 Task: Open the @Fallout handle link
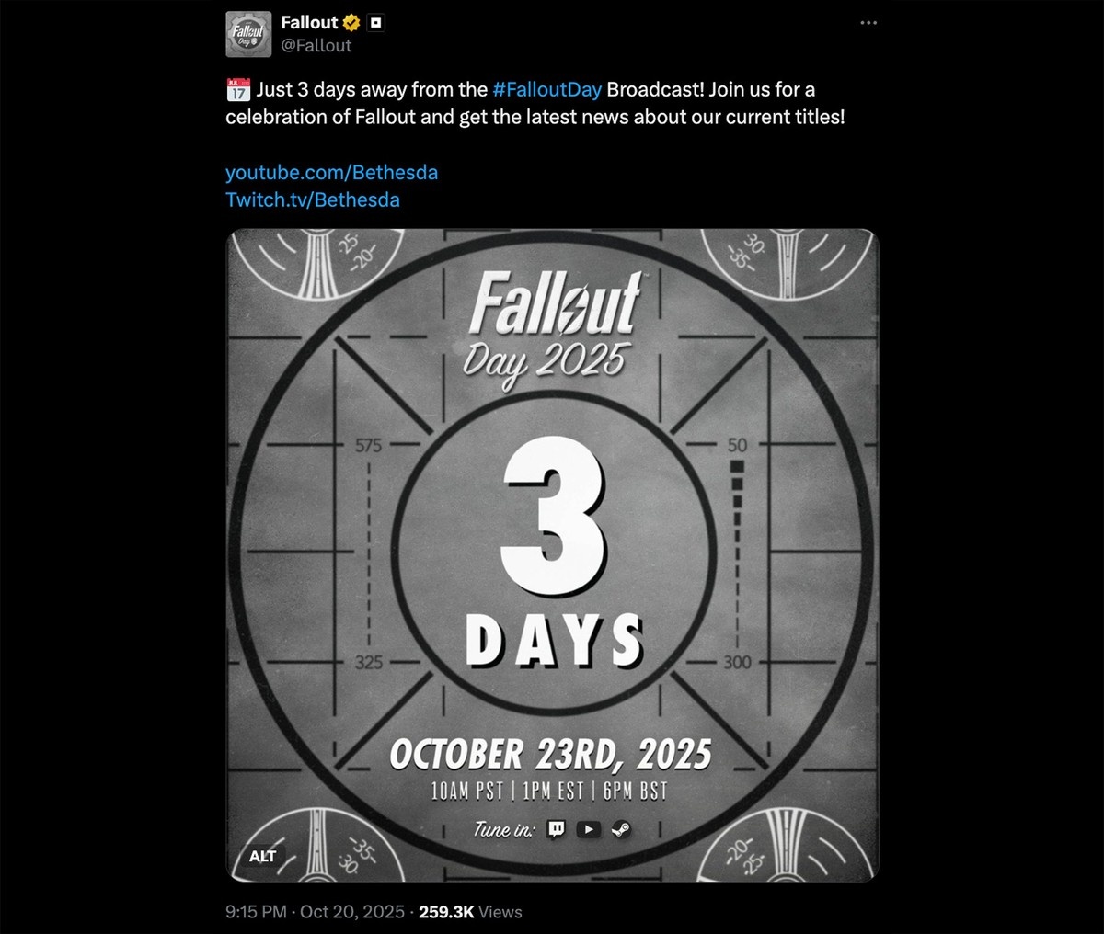point(316,45)
